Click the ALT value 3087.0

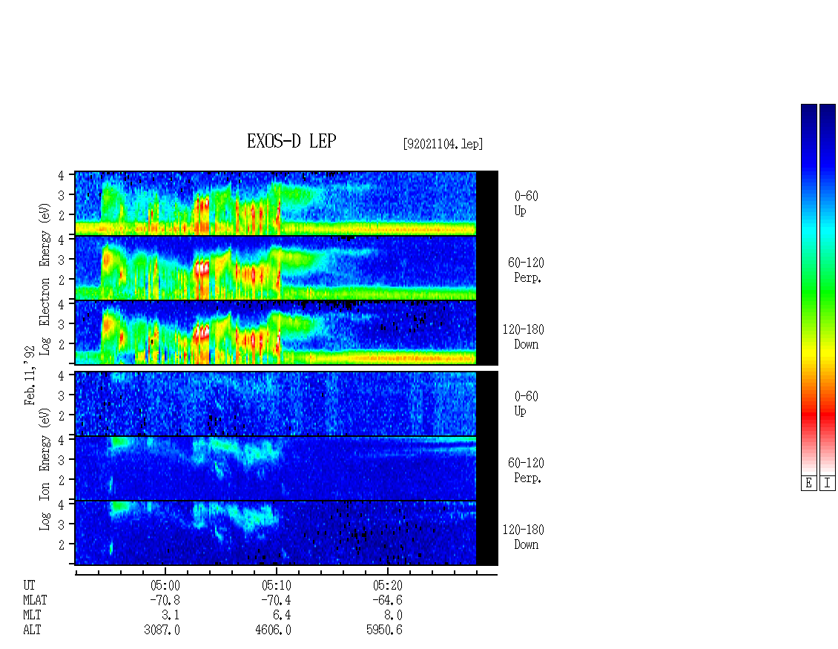(162, 630)
